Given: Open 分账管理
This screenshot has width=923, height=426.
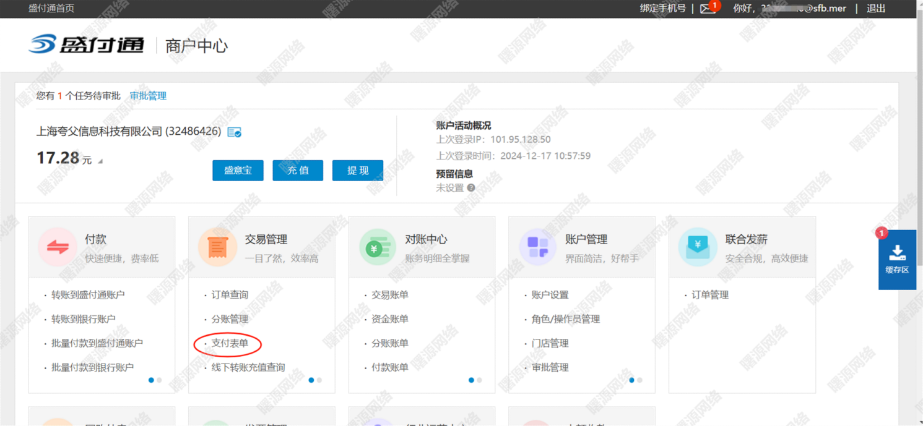Looking at the screenshot, I should pos(230,319).
